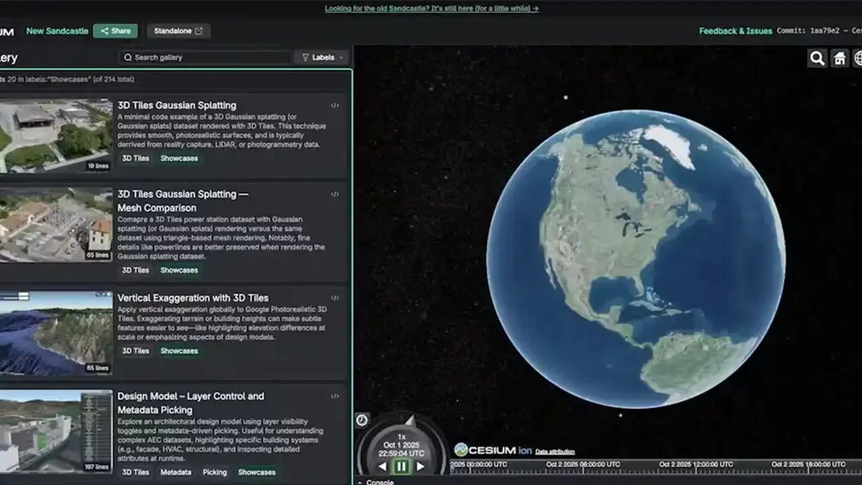The height and width of the screenshot is (485, 862).
Task: Click the clock icon above animation dial
Action: coord(362,420)
